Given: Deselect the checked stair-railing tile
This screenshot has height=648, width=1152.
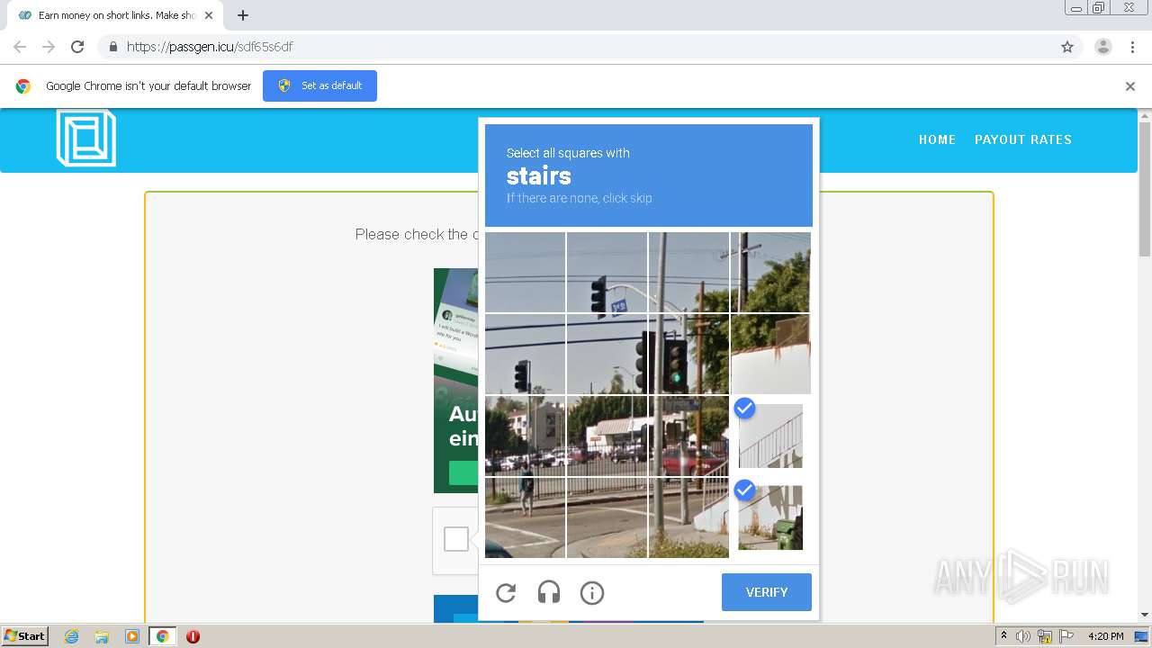Looking at the screenshot, I should [770, 436].
